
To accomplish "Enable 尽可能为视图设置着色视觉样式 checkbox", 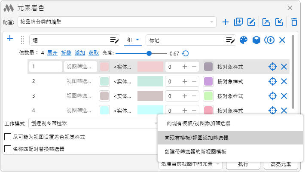I will (8, 137).
